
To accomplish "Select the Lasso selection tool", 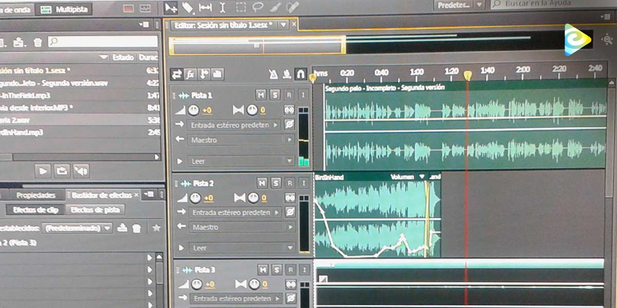I will point(257,7).
